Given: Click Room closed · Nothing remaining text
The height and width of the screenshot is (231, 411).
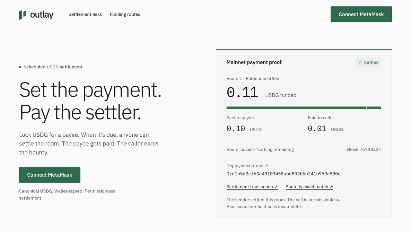Looking at the screenshot, I should click(260, 150).
